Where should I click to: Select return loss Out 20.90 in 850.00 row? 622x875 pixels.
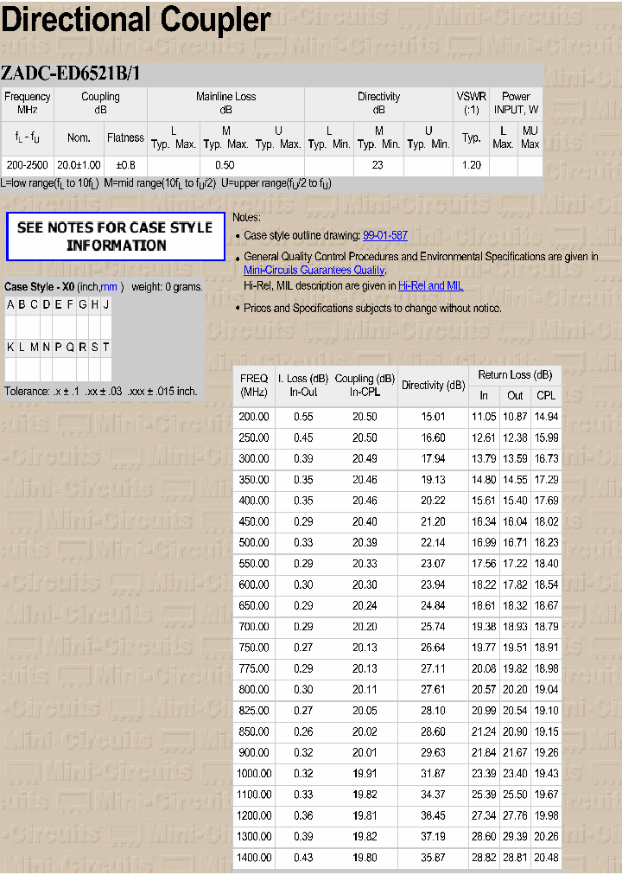pos(515,731)
